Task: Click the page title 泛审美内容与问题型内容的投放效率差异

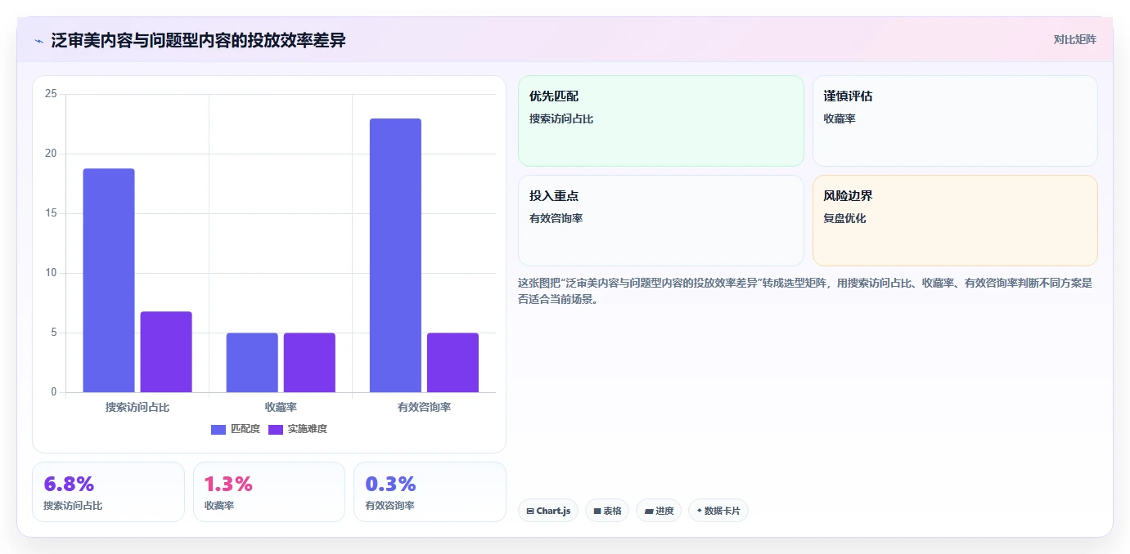Action: tap(199, 40)
